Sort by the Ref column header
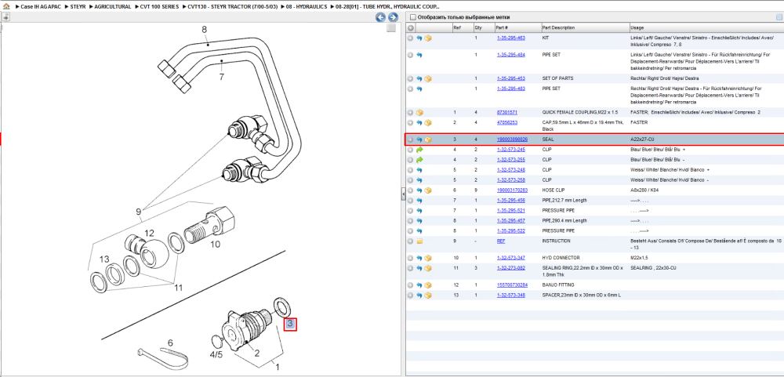 tap(457, 27)
